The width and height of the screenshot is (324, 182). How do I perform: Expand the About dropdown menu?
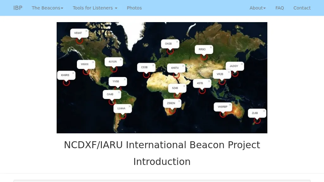(x=258, y=8)
